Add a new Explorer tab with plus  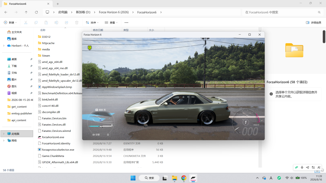tap(58, 4)
